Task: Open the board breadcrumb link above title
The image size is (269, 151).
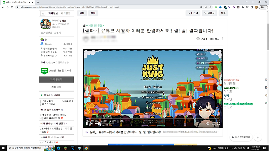Action: (x=95, y=26)
